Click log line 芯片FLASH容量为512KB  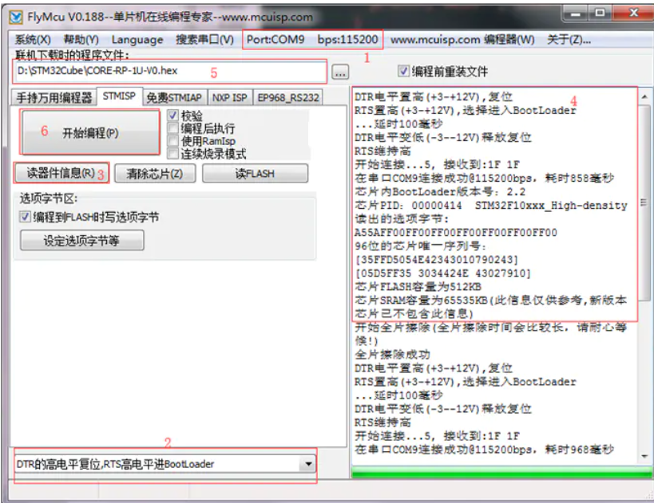tap(418, 287)
